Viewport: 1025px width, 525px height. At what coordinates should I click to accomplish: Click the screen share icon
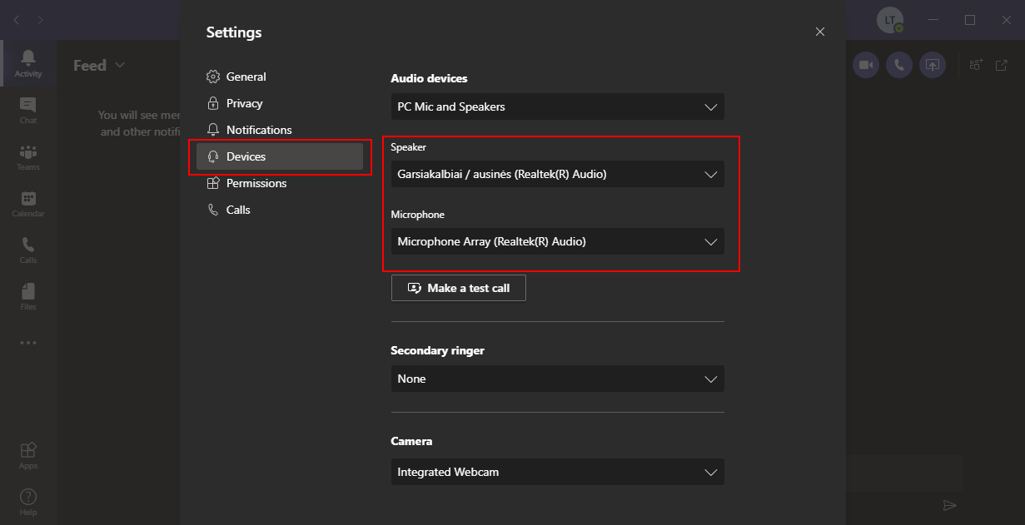[933, 65]
